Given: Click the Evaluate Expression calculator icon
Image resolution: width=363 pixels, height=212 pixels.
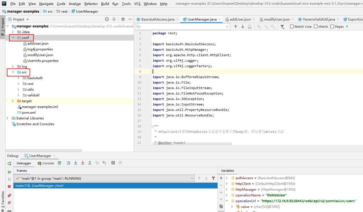Looking at the screenshot, I should [x=113, y=163].
